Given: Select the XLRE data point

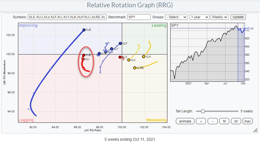Looking at the screenshot, I should (x=135, y=68).
